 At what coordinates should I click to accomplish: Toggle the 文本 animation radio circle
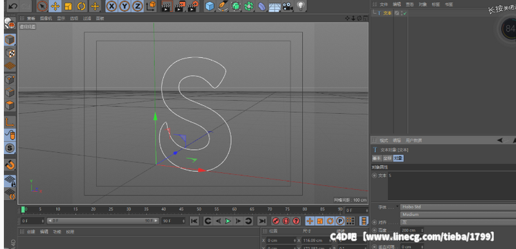(374, 175)
